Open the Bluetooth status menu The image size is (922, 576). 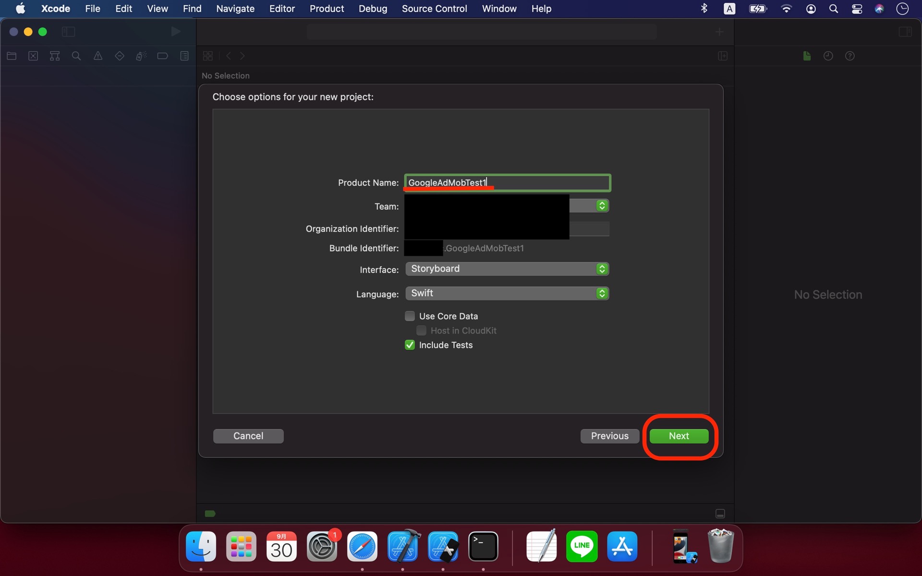coord(704,9)
